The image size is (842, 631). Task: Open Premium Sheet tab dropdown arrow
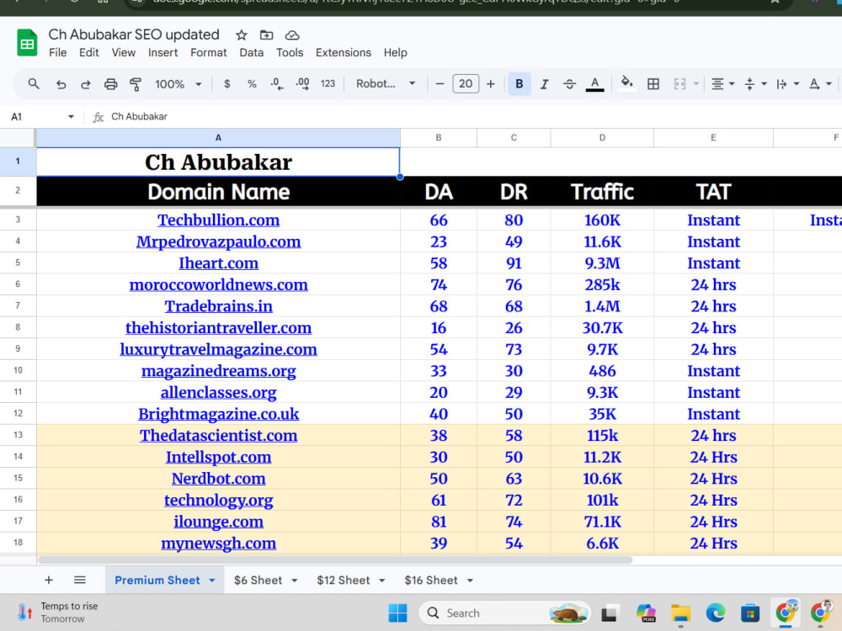point(212,581)
